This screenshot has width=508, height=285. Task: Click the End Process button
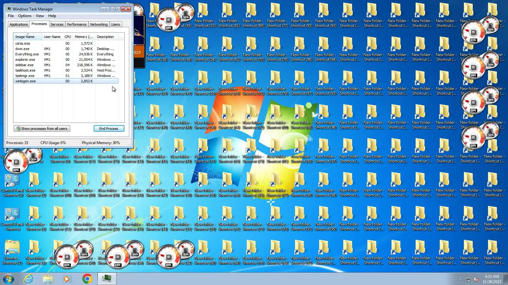pos(109,129)
